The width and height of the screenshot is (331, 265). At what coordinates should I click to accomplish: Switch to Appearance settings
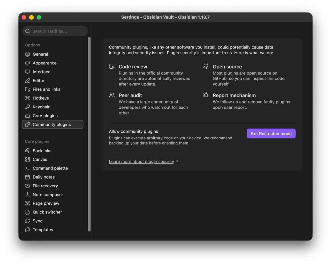(x=52, y=63)
